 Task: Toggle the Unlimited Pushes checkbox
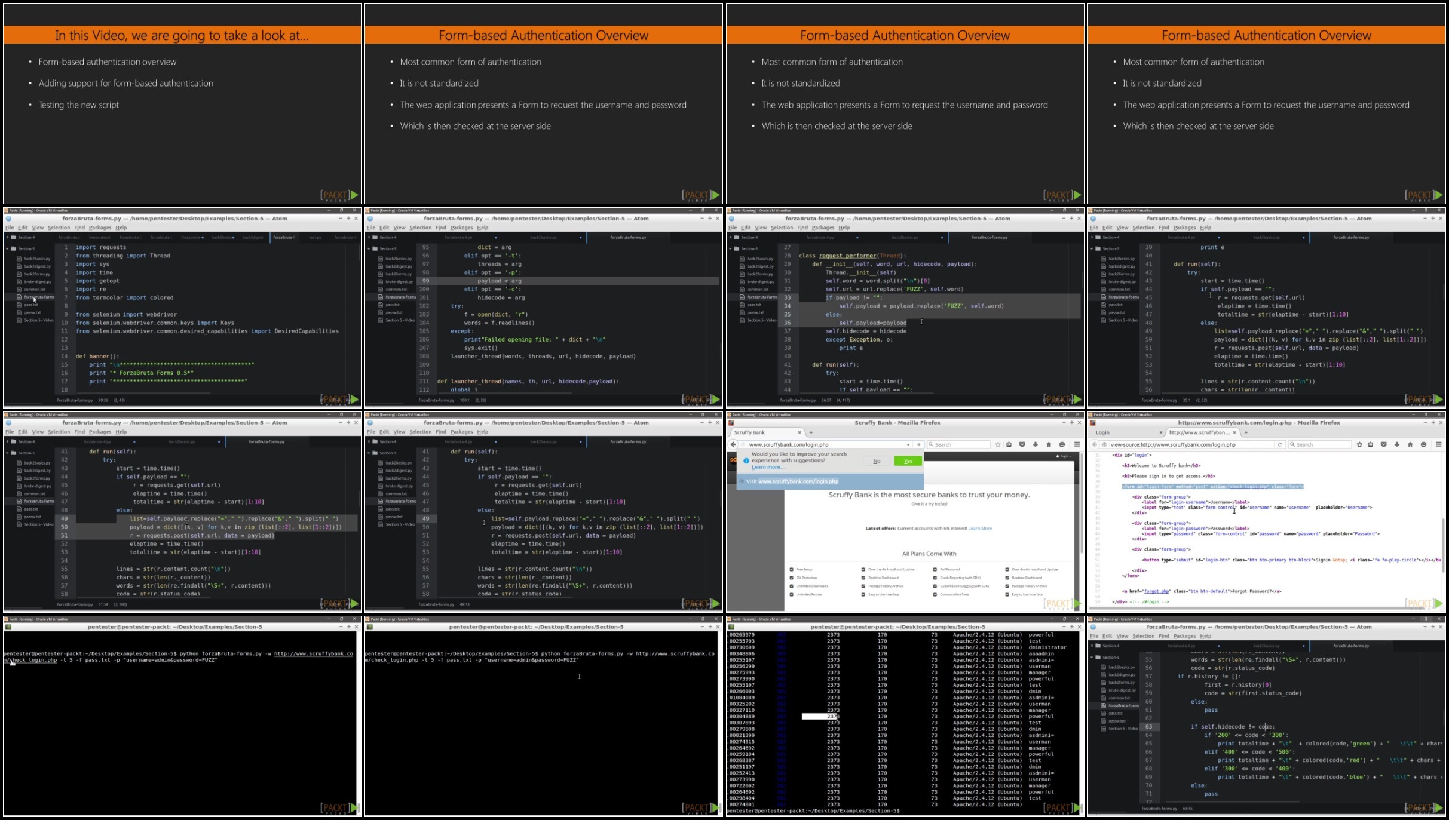tap(791, 594)
